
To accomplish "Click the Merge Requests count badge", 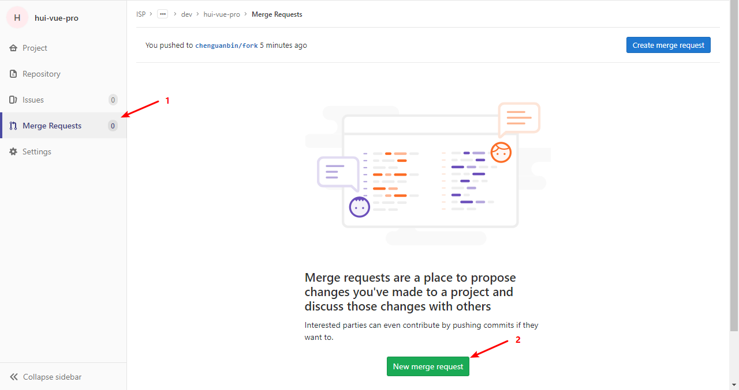I will pyautogui.click(x=113, y=126).
